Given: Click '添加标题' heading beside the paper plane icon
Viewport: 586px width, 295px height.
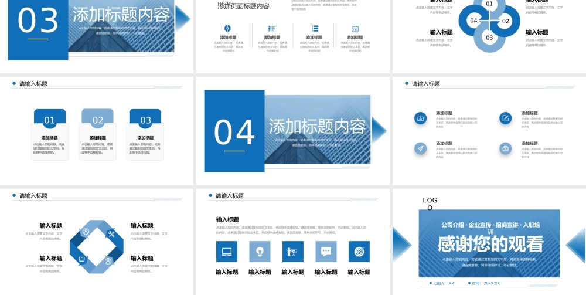Looking at the screenshot, I should pos(444,143).
